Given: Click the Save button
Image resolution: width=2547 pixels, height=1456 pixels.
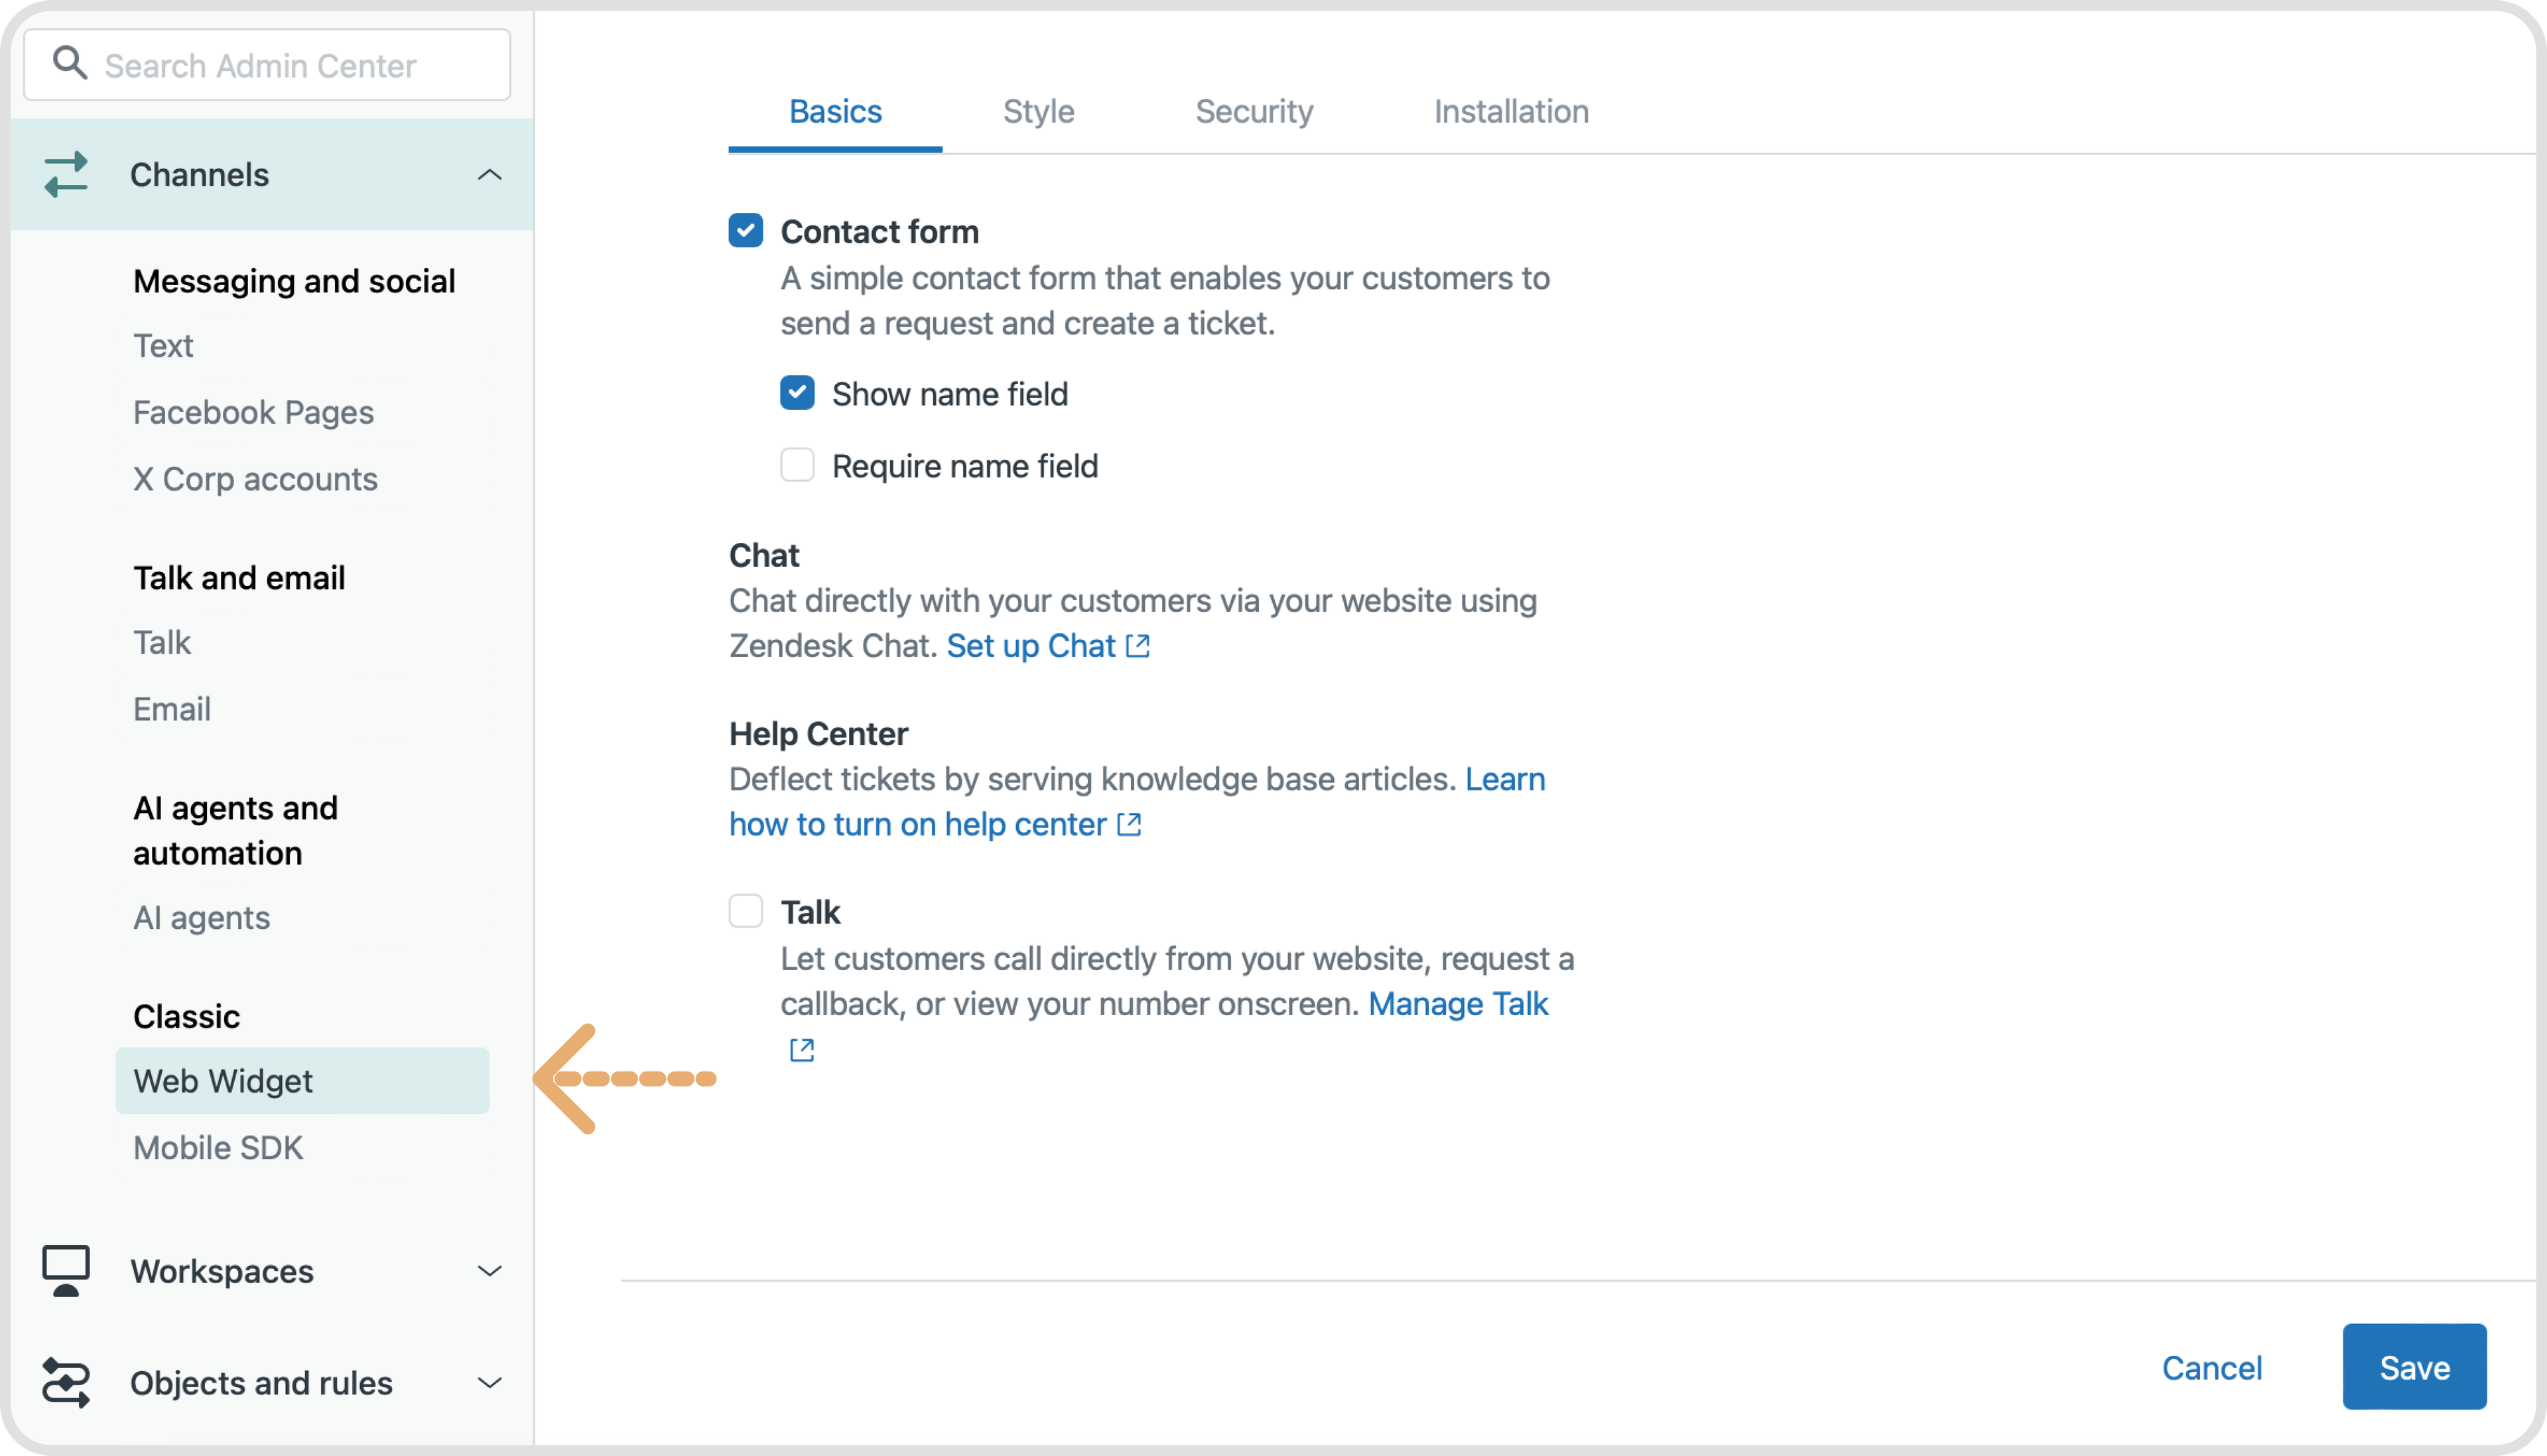Looking at the screenshot, I should pyautogui.click(x=2416, y=1367).
